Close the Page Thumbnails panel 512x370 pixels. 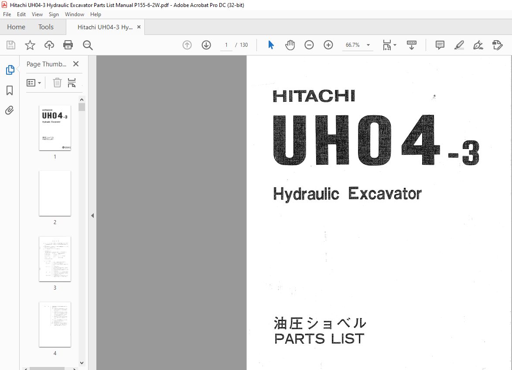click(76, 64)
